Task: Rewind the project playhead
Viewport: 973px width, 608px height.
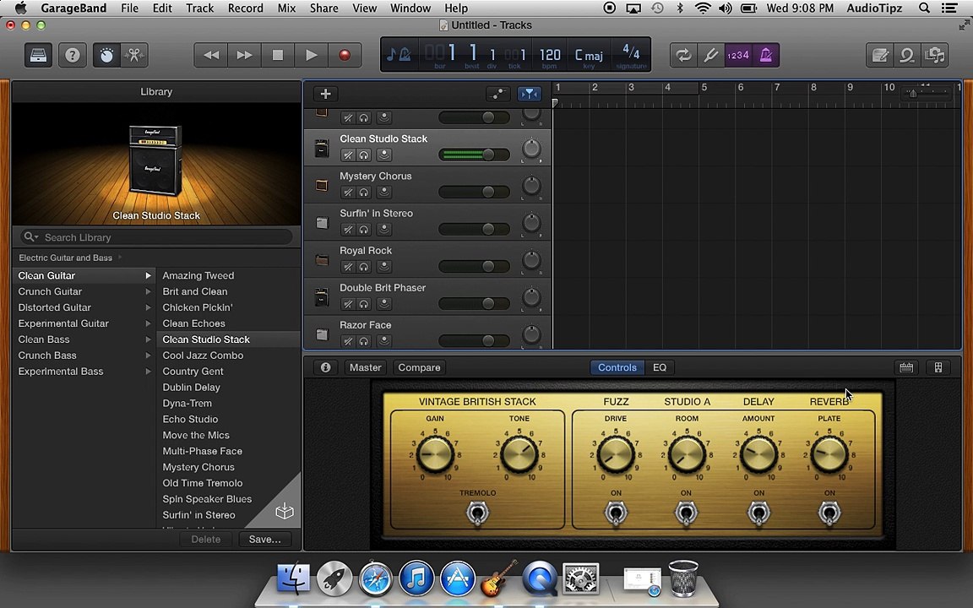Action: pyautogui.click(x=211, y=55)
